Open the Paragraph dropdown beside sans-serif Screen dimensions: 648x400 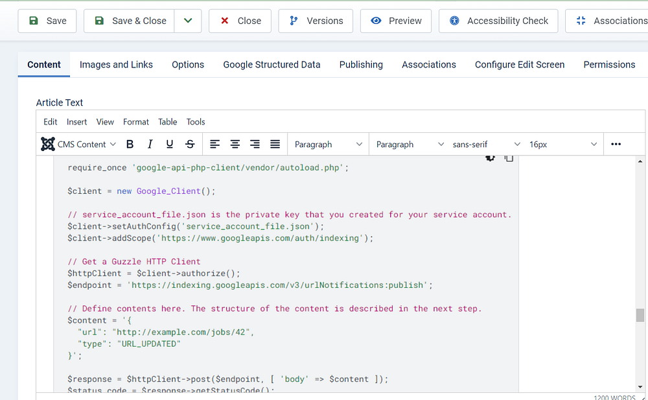410,144
